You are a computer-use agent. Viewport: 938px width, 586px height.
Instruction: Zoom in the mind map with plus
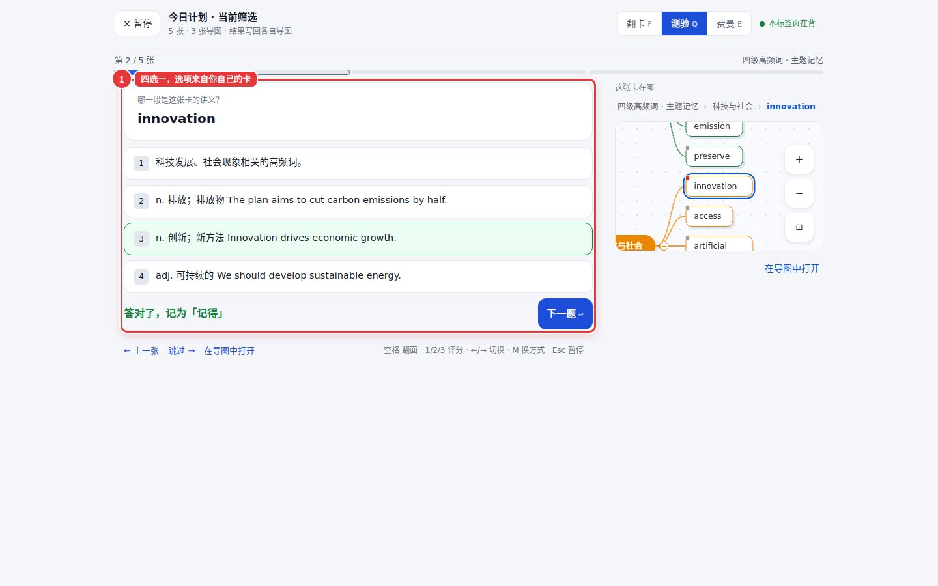(x=799, y=160)
